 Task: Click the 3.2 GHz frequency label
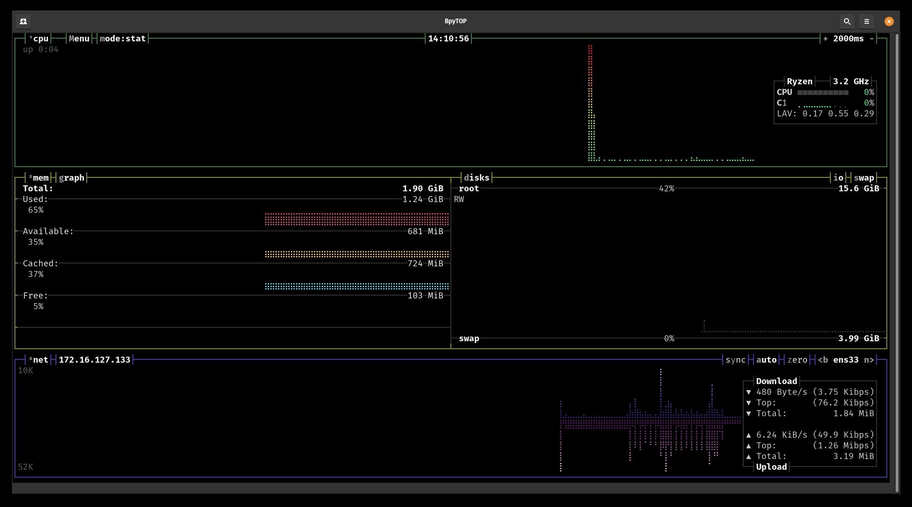pyautogui.click(x=851, y=81)
